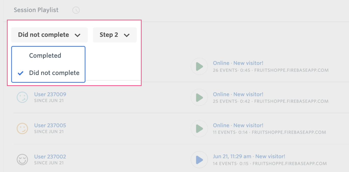The height and width of the screenshot is (172, 349).
Task: Open User 237002 profile link
Action: coord(50,157)
